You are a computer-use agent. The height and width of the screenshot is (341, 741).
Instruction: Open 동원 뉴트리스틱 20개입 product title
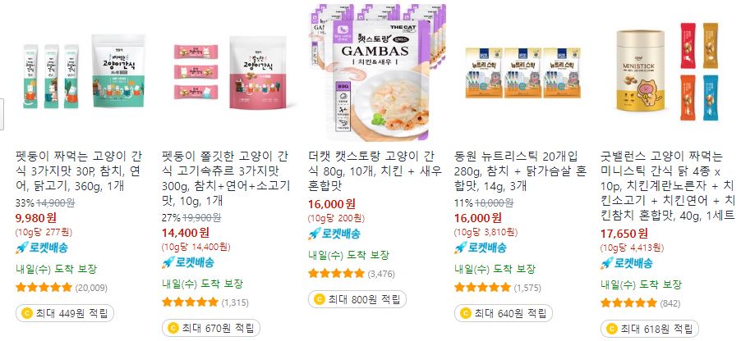[520, 170]
